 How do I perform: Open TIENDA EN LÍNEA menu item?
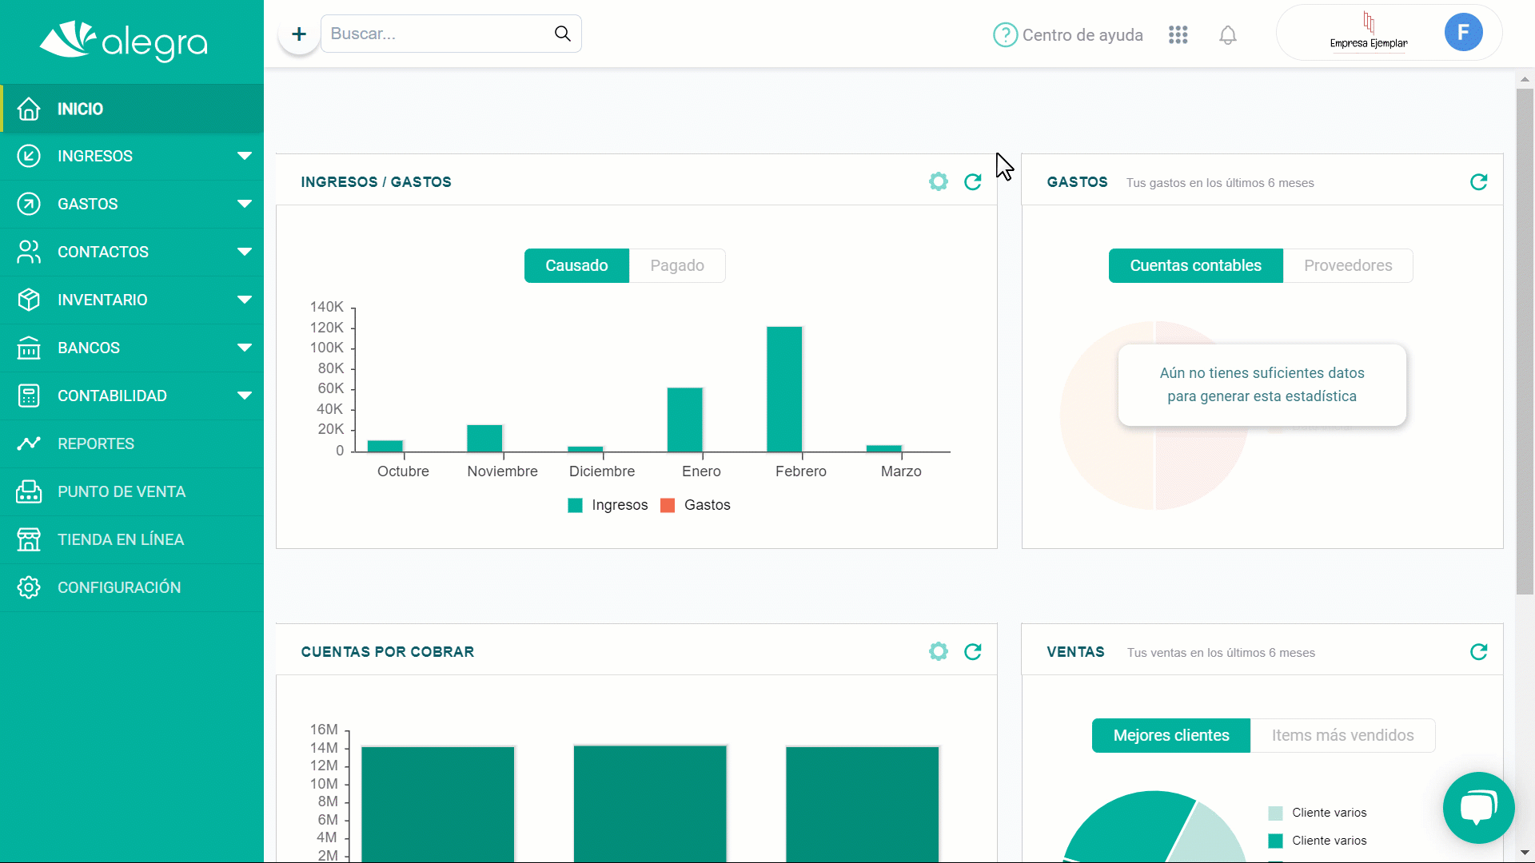[x=132, y=539]
